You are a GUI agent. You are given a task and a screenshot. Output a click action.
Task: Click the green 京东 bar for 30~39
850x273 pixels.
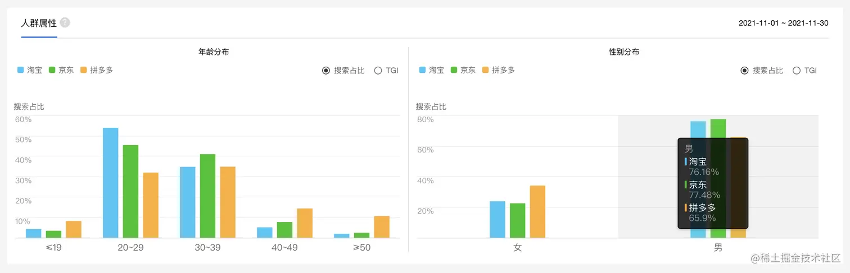[x=207, y=196]
